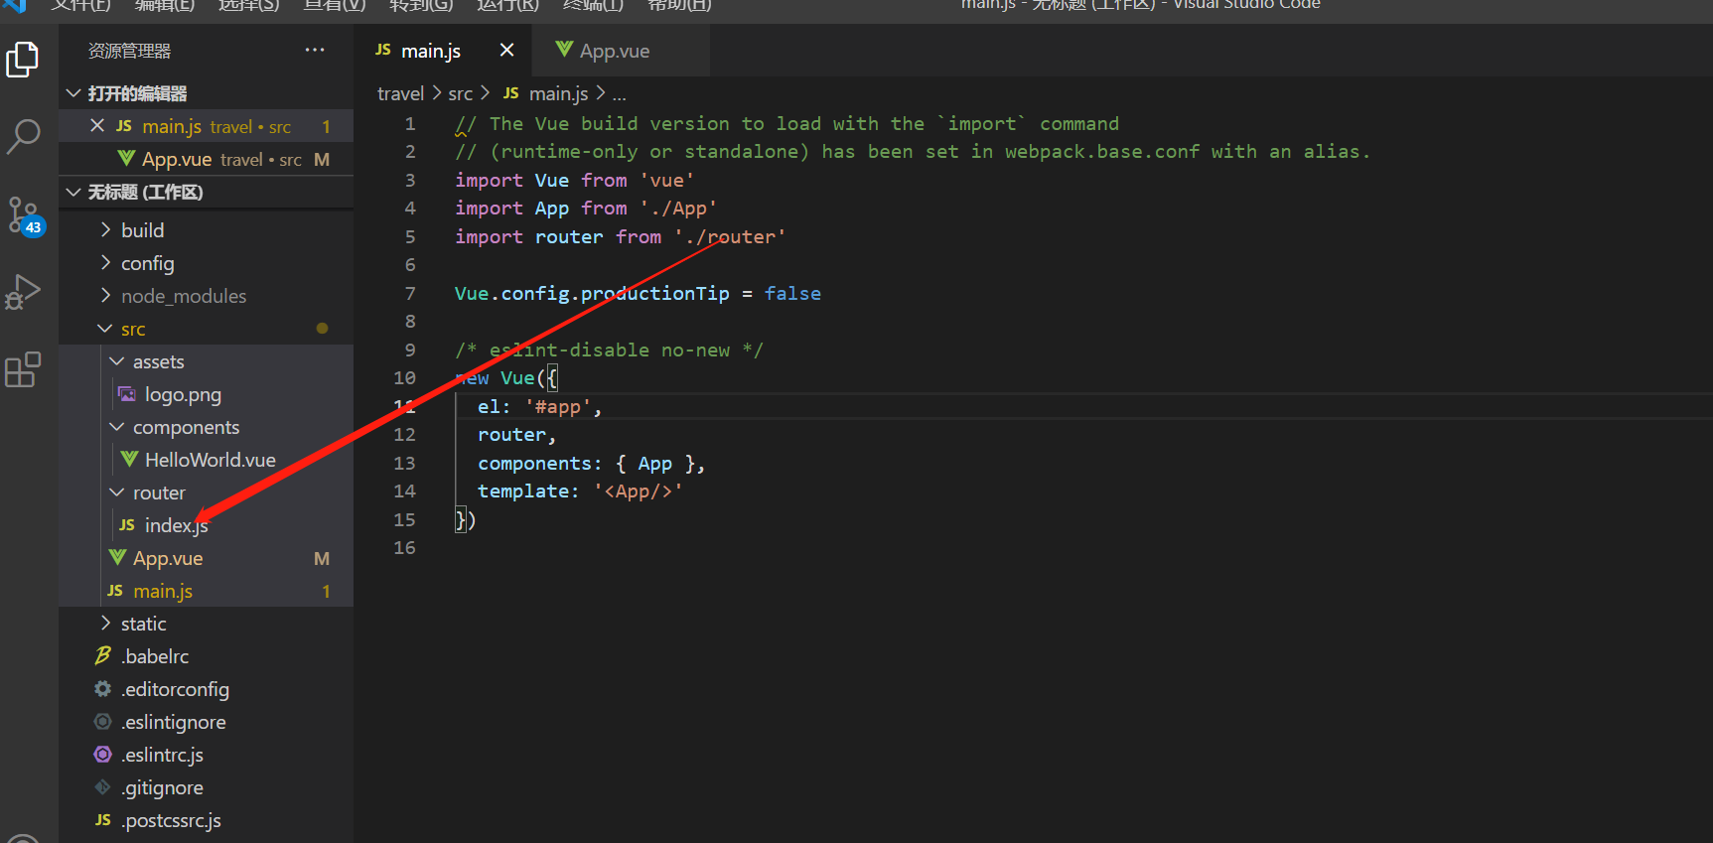The width and height of the screenshot is (1713, 843).
Task: Switch to the App.vue editor tab
Action: pyautogui.click(x=621, y=51)
